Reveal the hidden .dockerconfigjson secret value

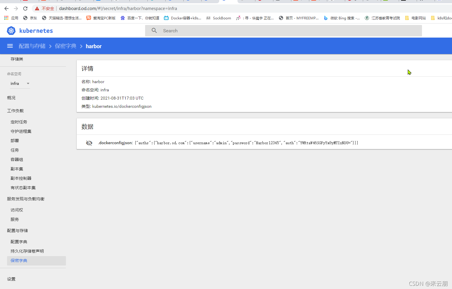click(89, 143)
